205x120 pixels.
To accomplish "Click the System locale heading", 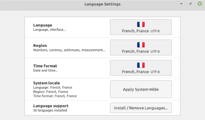I will click(47, 83).
